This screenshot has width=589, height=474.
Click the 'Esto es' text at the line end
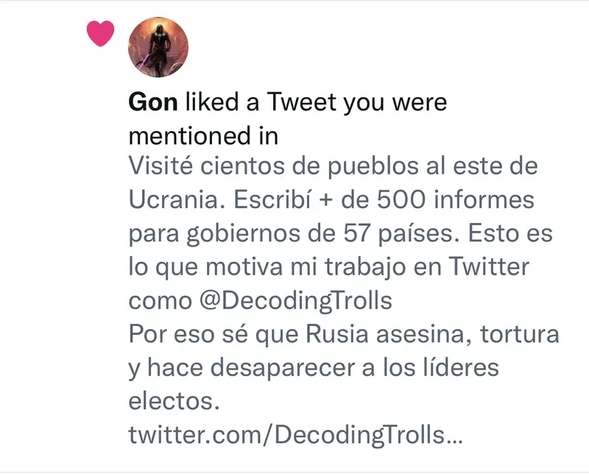510,233
